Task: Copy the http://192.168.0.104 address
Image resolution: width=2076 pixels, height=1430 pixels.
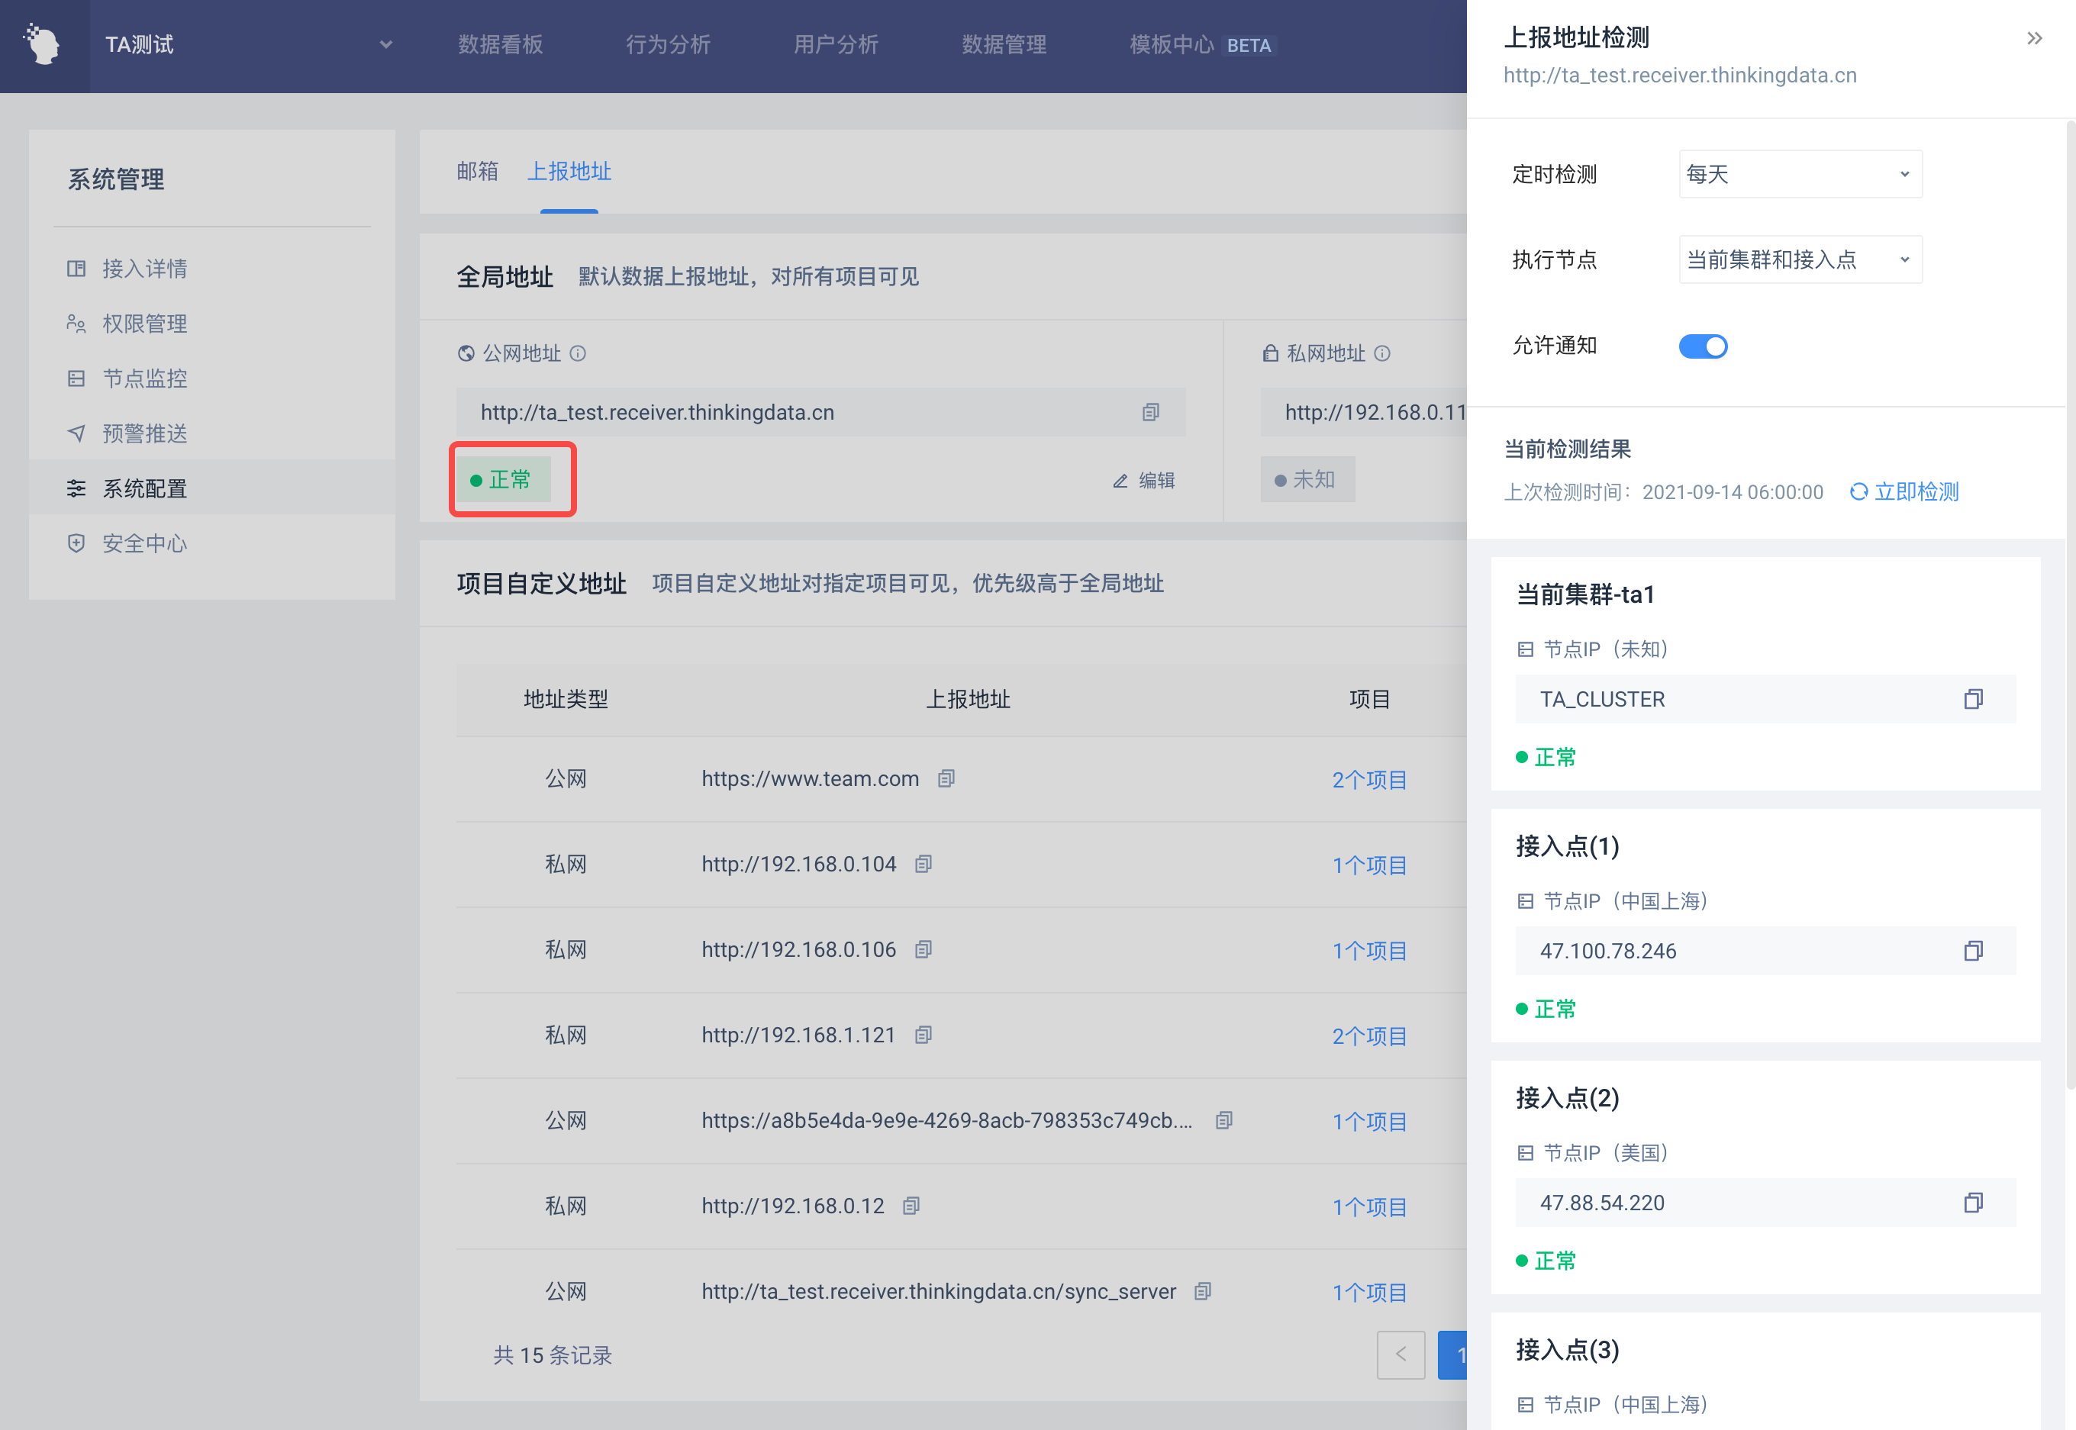Action: pos(923,864)
